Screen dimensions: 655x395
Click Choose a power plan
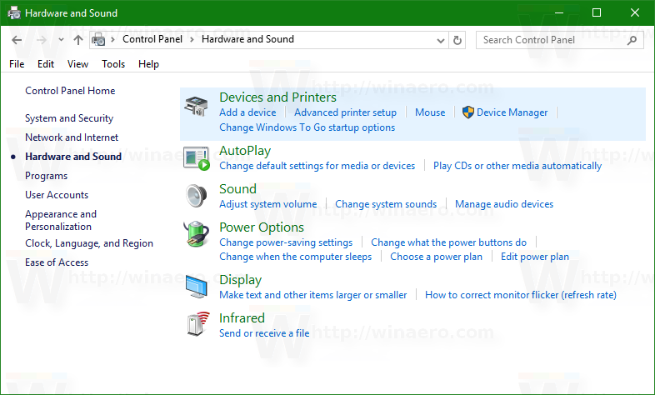click(436, 257)
